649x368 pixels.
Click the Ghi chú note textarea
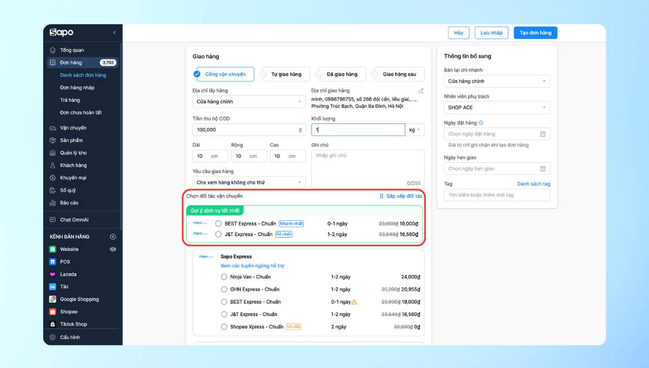coord(367,169)
